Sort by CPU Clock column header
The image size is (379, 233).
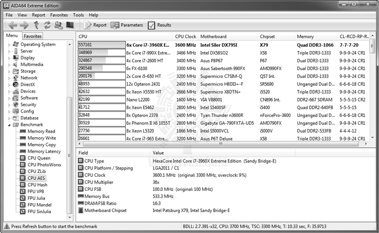185,36
